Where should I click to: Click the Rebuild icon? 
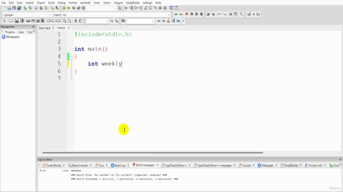(x=79, y=8)
